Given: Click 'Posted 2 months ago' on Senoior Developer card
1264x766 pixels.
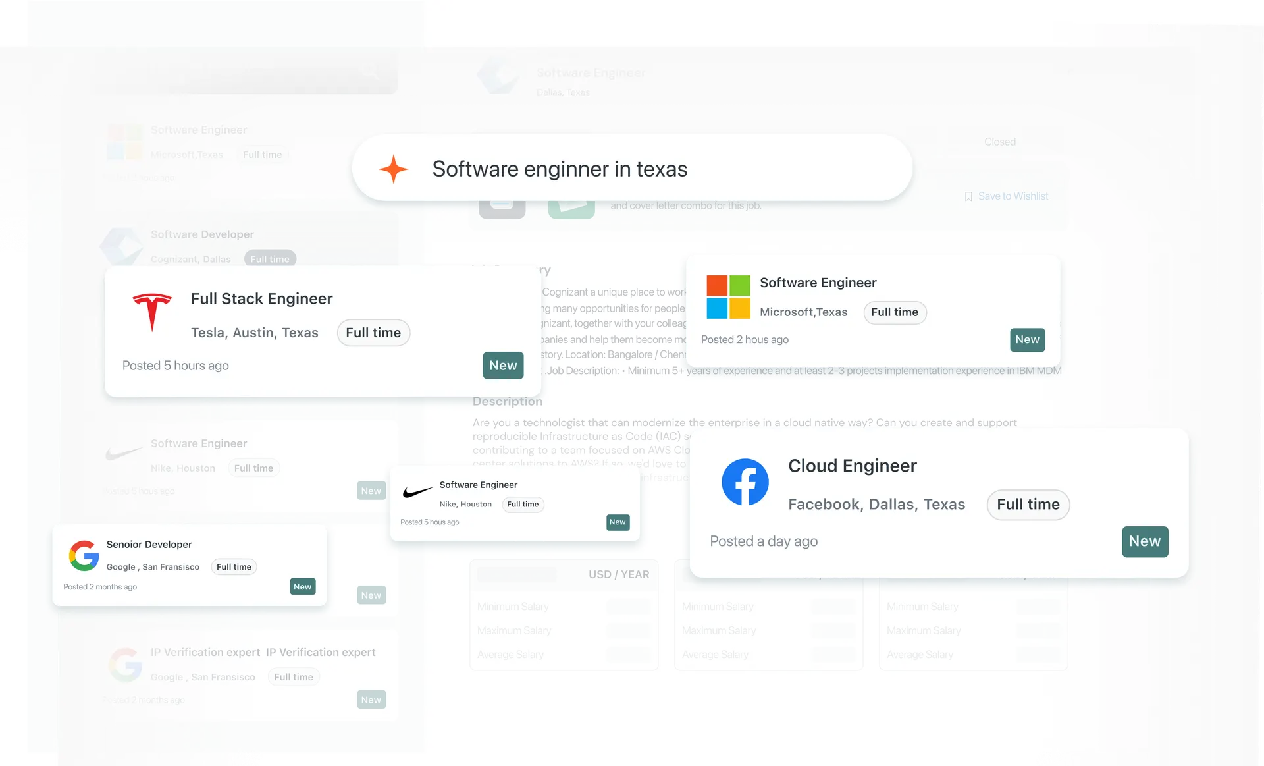Looking at the screenshot, I should 100,587.
